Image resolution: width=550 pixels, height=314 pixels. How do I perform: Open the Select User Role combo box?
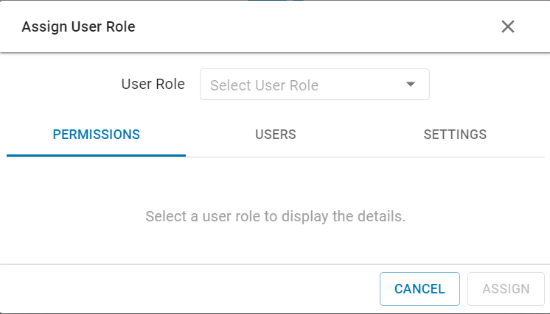point(314,85)
